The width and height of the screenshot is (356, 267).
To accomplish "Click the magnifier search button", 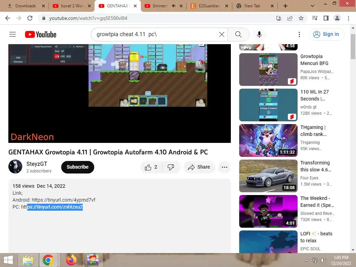I will click(x=238, y=34).
